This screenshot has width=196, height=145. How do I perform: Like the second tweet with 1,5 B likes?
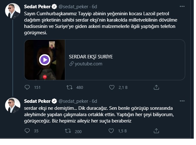[112, 131]
